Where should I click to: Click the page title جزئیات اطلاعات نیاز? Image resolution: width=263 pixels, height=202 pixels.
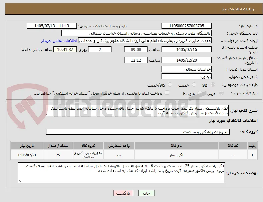pos(238,9)
